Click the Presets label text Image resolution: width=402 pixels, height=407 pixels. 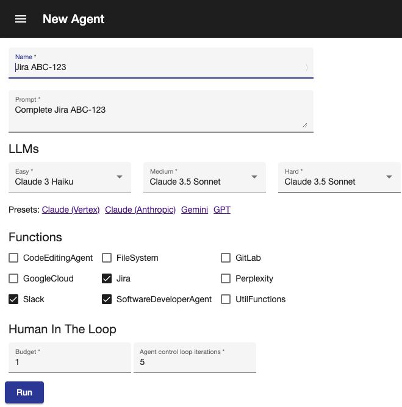(x=24, y=210)
